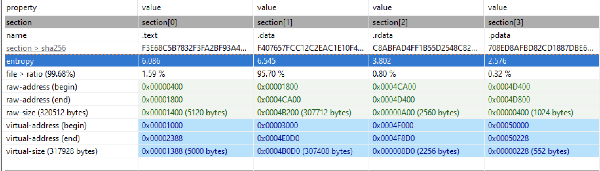Open the section > sha256 link
Screen dimensions: 600x171
click(x=36, y=48)
